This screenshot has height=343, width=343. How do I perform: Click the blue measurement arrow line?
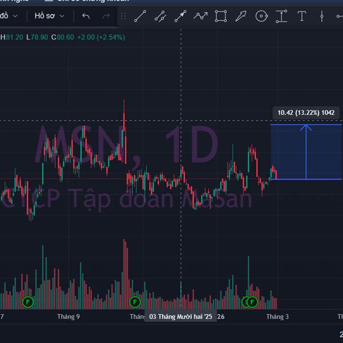pyautogui.click(x=306, y=152)
